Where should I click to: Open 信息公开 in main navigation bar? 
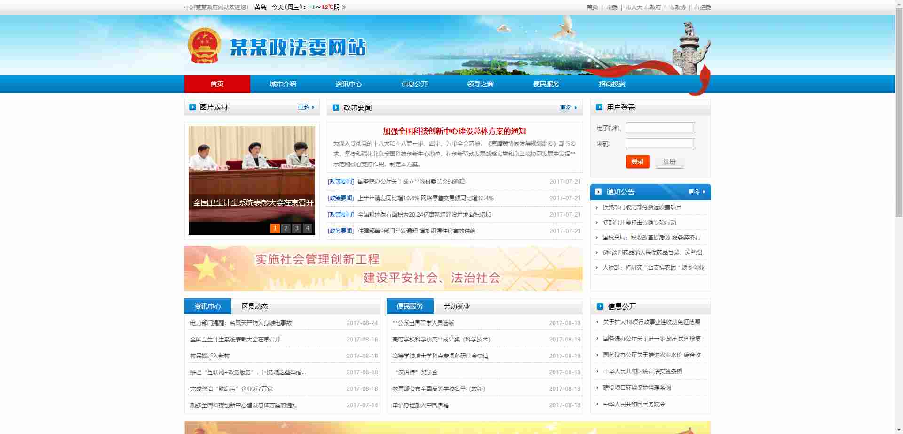(x=415, y=84)
